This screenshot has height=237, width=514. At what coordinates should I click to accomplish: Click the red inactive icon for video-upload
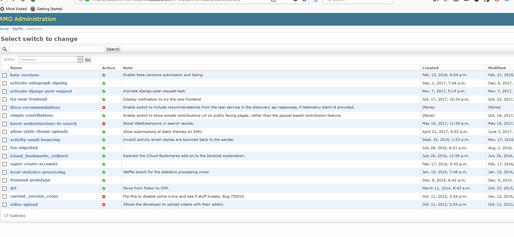(x=104, y=205)
